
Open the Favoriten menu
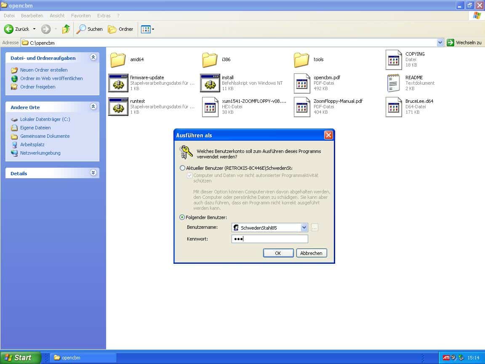pyautogui.click(x=81, y=16)
